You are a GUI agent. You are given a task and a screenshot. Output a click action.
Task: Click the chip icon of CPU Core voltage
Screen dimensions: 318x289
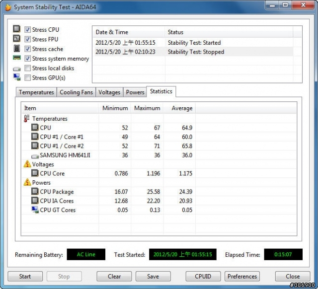pyautogui.click(x=35, y=173)
